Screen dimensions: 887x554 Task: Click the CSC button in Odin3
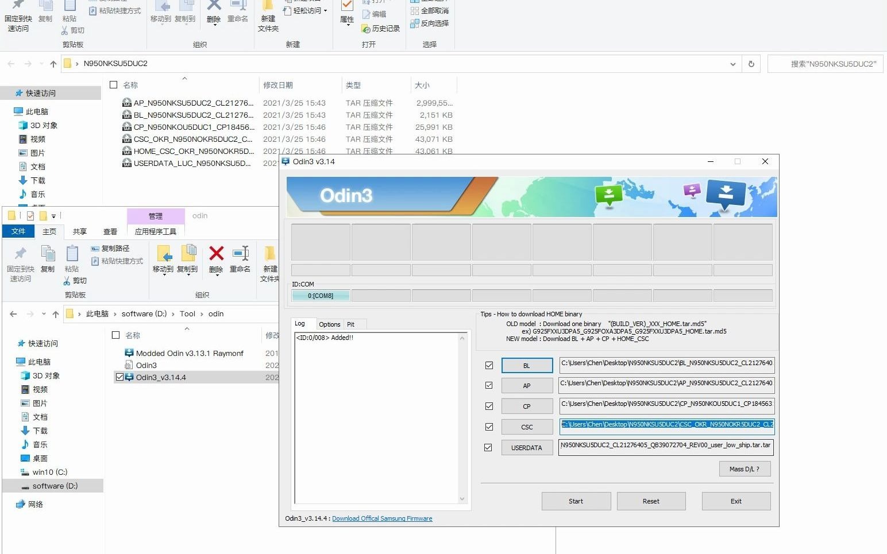click(527, 427)
